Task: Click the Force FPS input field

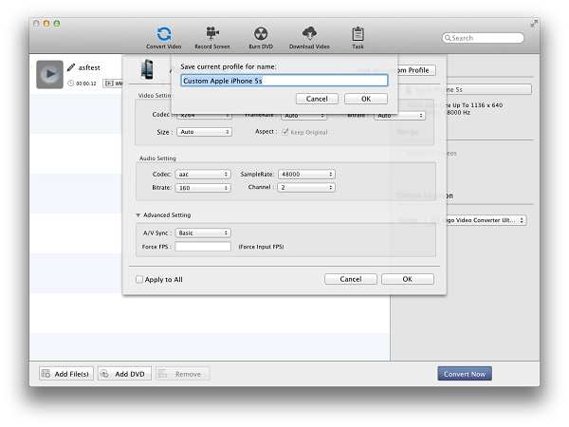Action: pos(203,247)
